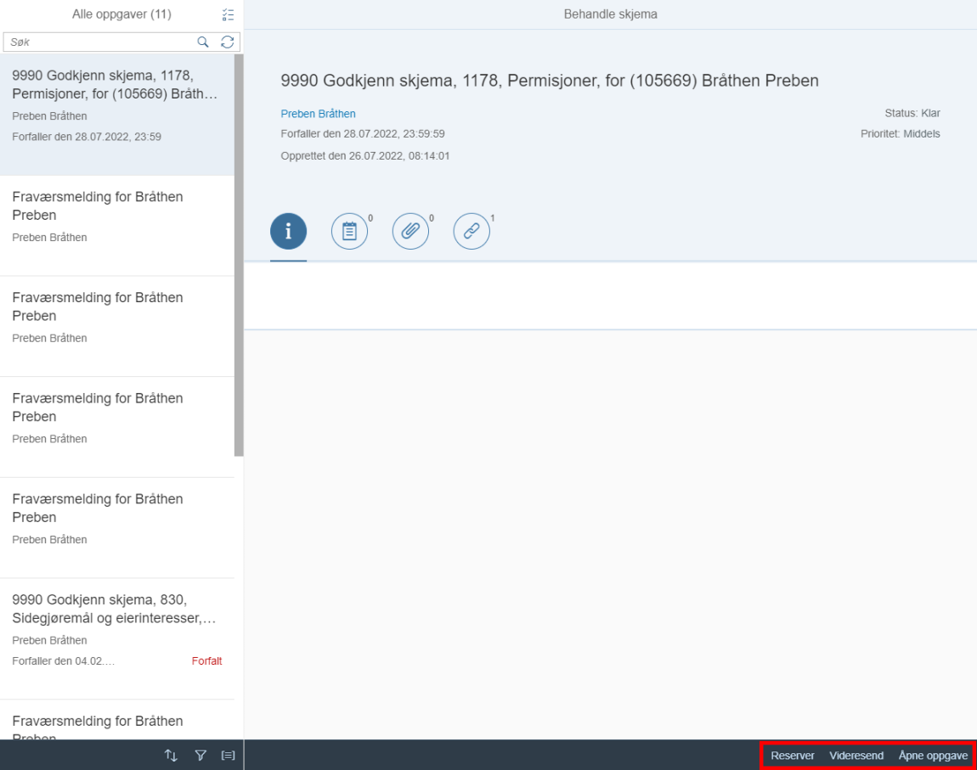Sort tasks using the arrows icon
The height and width of the screenshot is (770, 977).
(x=171, y=755)
